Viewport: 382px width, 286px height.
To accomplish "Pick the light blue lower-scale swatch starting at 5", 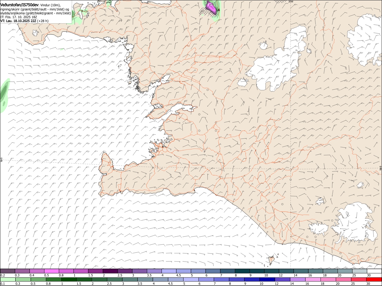I will point(191,279).
